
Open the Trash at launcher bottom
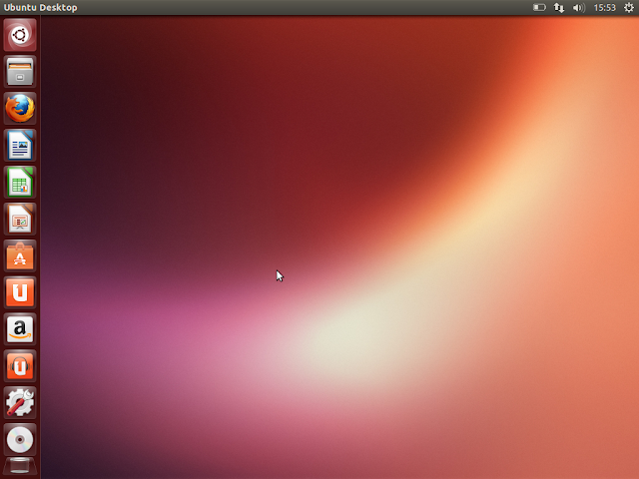20,466
